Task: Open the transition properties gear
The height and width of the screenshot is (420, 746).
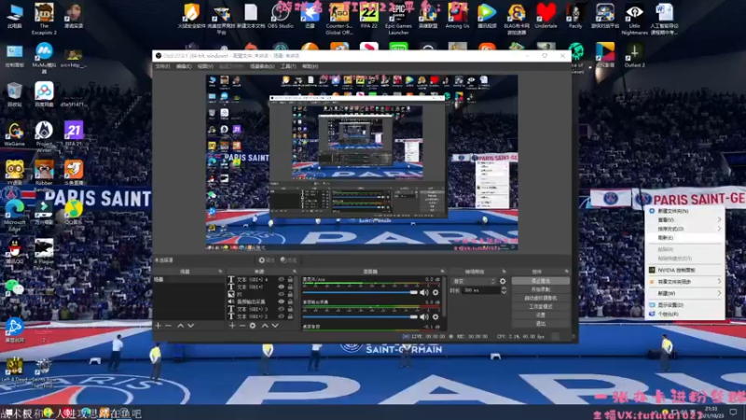Action: (x=503, y=282)
